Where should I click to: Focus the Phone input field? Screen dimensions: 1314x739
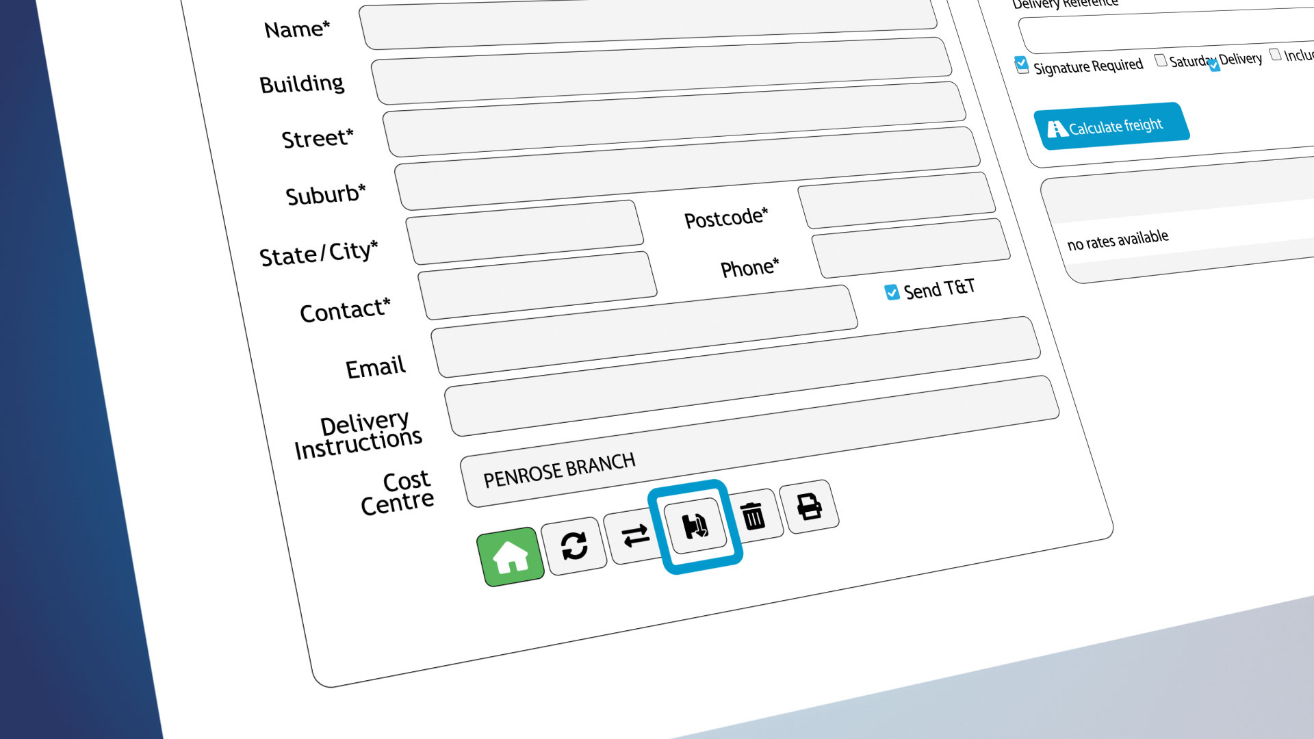[911, 248]
